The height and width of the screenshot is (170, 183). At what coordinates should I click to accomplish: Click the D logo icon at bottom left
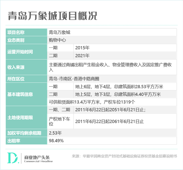(x=13, y=158)
